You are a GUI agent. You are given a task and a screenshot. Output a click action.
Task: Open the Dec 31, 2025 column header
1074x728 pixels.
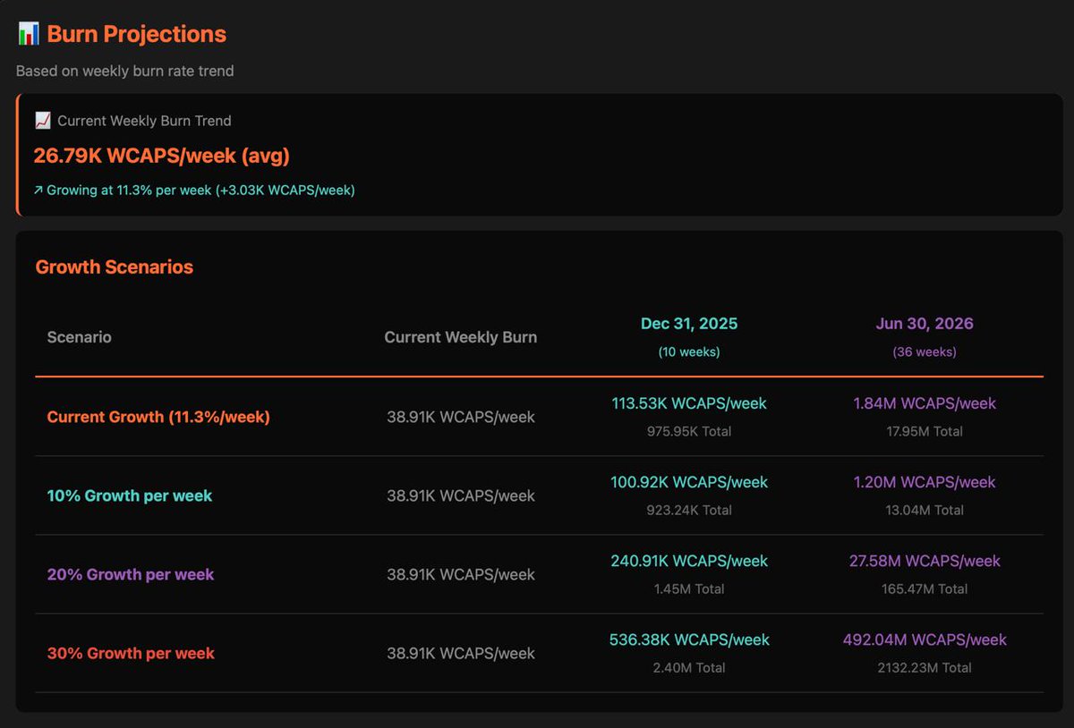click(x=689, y=323)
